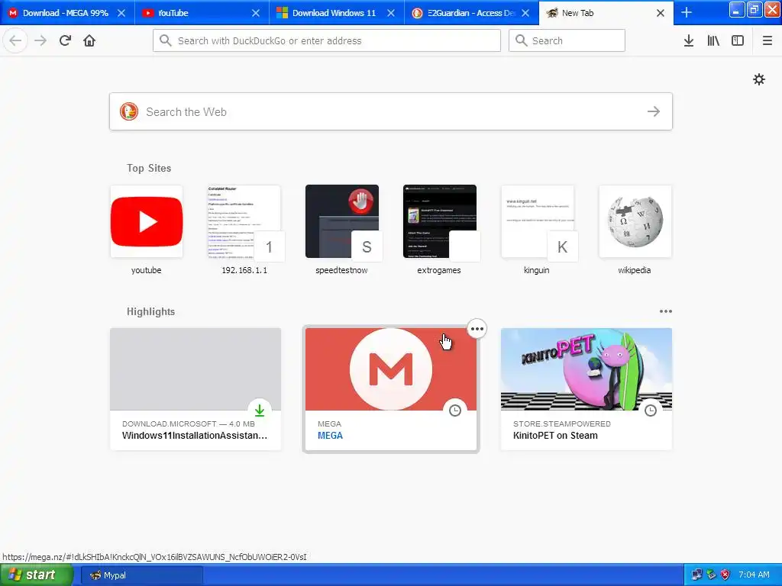Focus the small Search box in toolbar
Screen dimensions: 782x586
tap(567, 40)
